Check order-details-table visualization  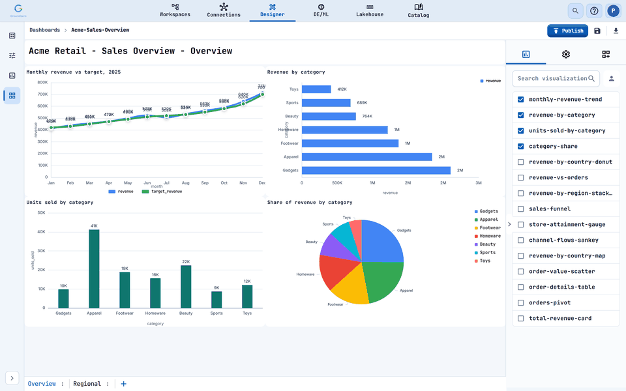click(520, 287)
